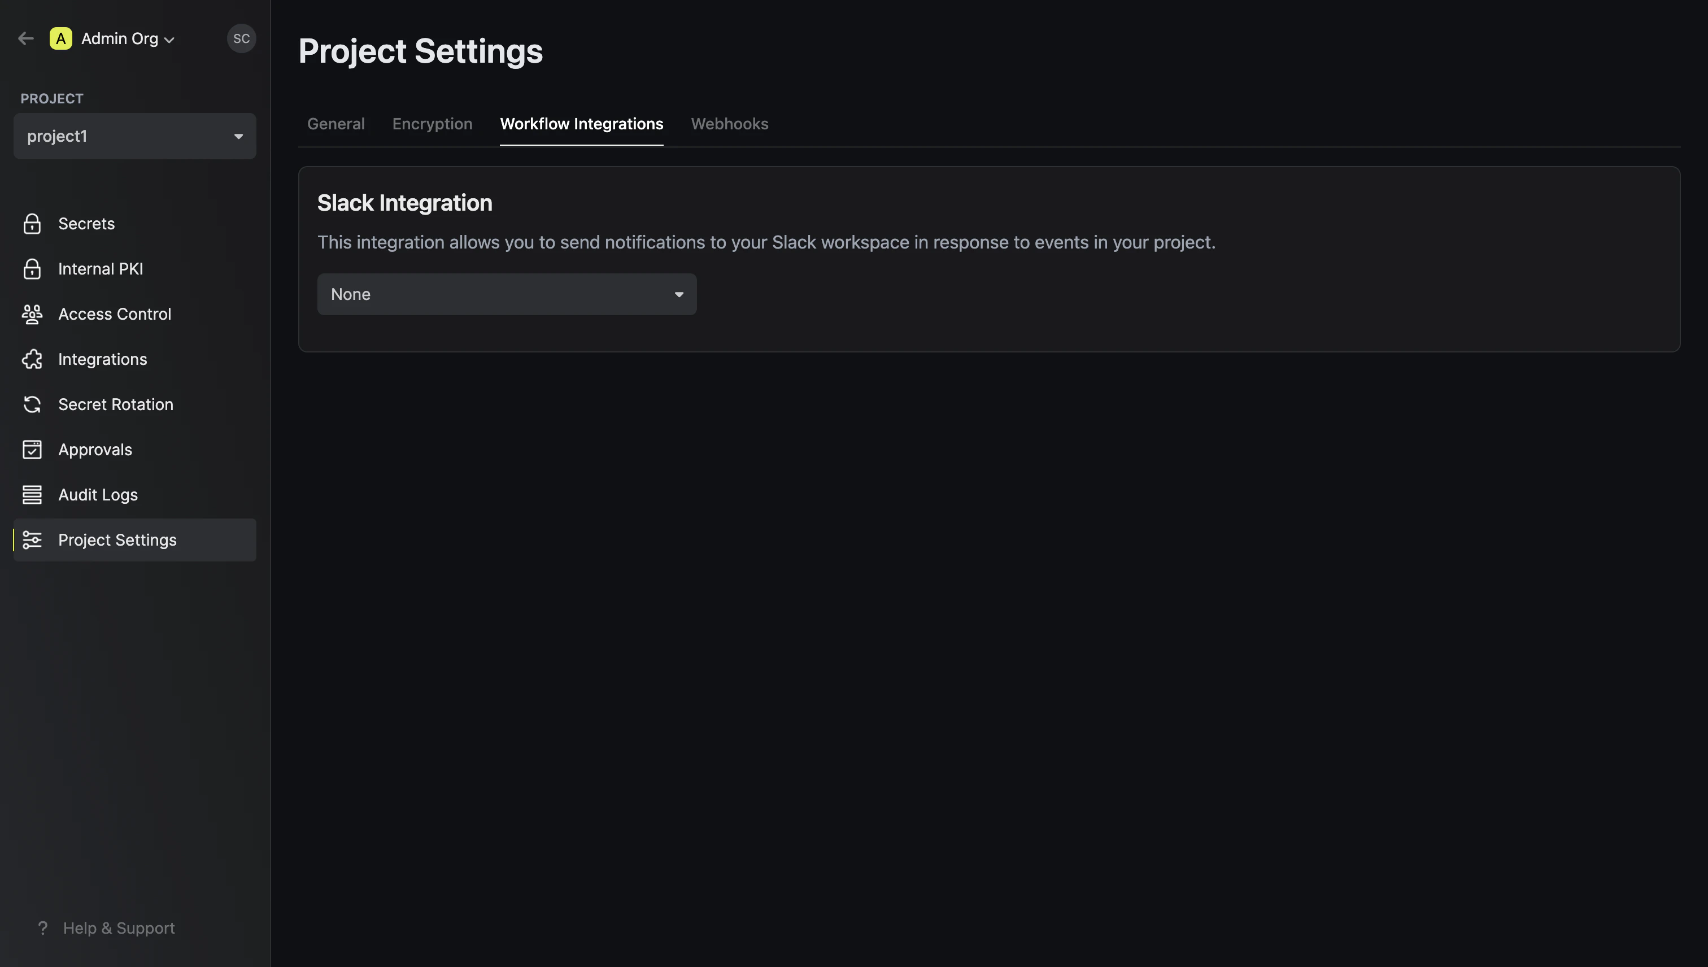Click the Integrations puzzle icon
This screenshot has width=1708, height=967.
pyautogui.click(x=32, y=359)
